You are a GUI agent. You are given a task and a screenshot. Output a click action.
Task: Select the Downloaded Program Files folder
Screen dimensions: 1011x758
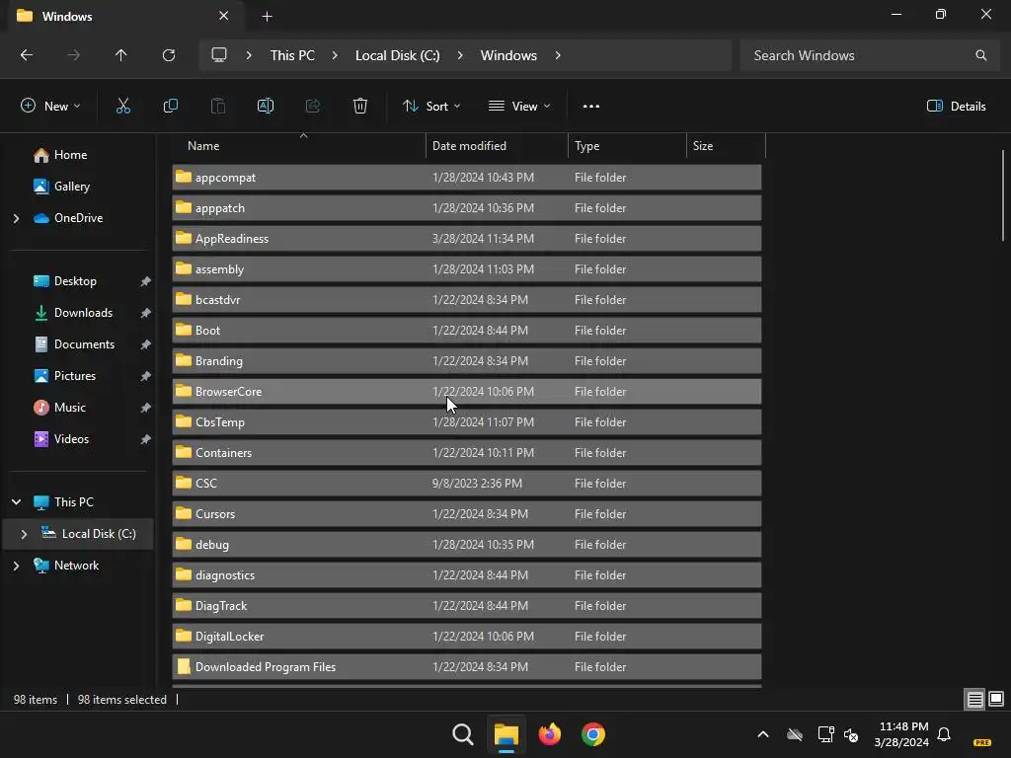467,667
